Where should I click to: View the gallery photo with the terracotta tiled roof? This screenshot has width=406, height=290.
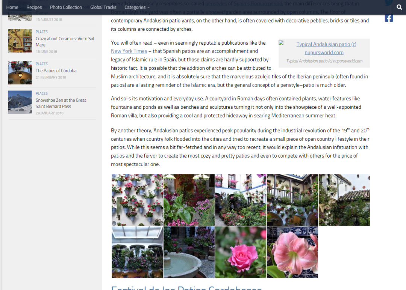click(x=344, y=200)
